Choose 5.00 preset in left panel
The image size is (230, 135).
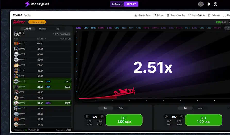click(89, 124)
